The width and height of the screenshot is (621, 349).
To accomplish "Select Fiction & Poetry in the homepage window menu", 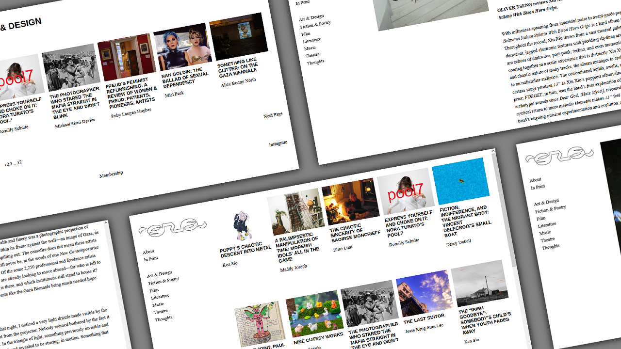I will (x=163, y=281).
